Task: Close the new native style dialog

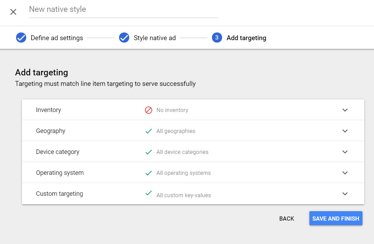Action: [13, 12]
